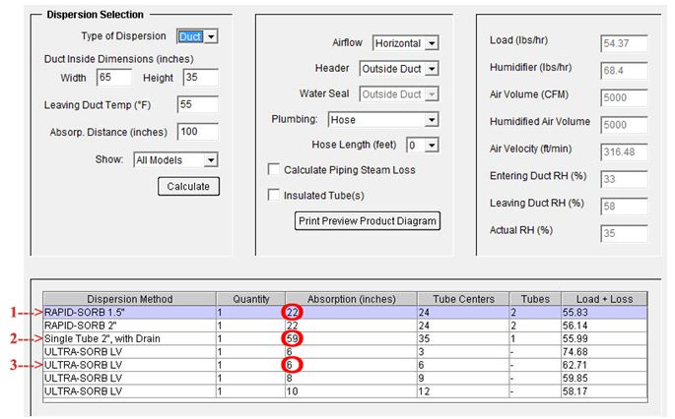Click absorption value 10 cell
Image resolution: width=675 pixels, height=419 pixels.
click(351, 391)
